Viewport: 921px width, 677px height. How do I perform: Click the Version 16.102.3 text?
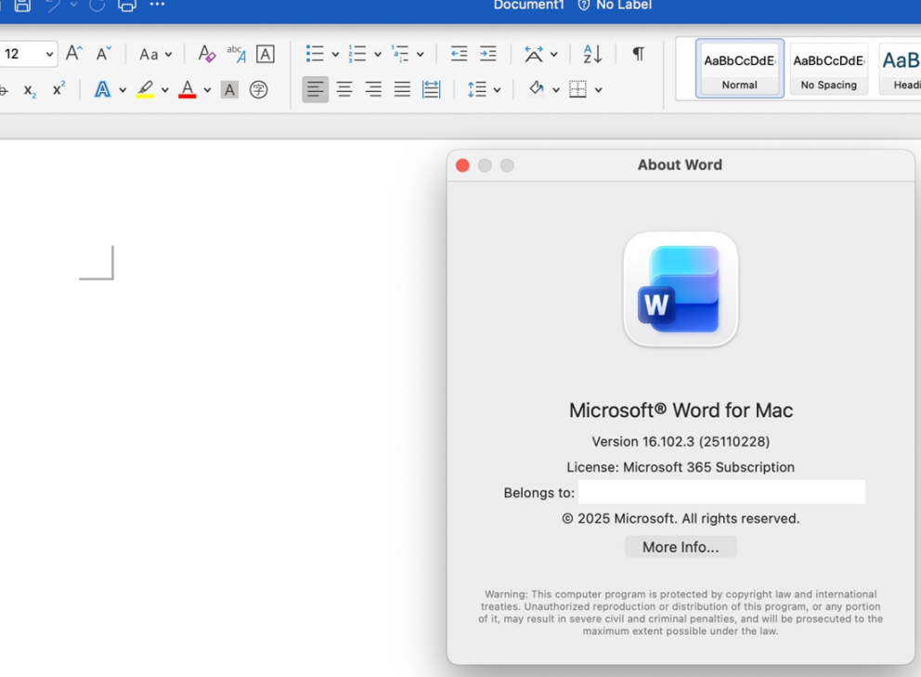[x=681, y=441]
